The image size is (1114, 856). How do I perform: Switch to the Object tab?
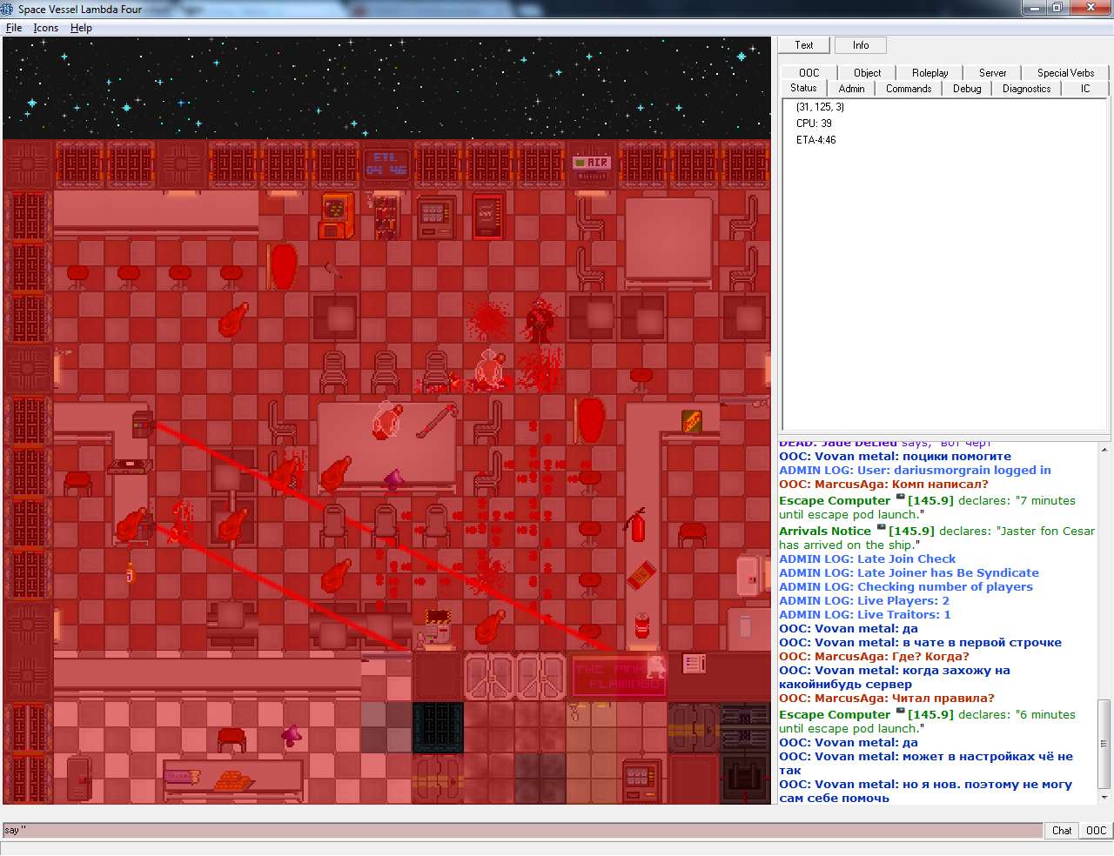(867, 73)
